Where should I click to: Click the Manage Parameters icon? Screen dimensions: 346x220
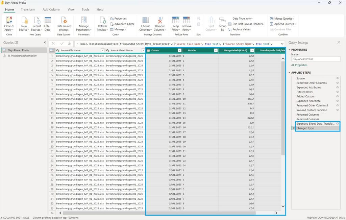(x=84, y=20)
